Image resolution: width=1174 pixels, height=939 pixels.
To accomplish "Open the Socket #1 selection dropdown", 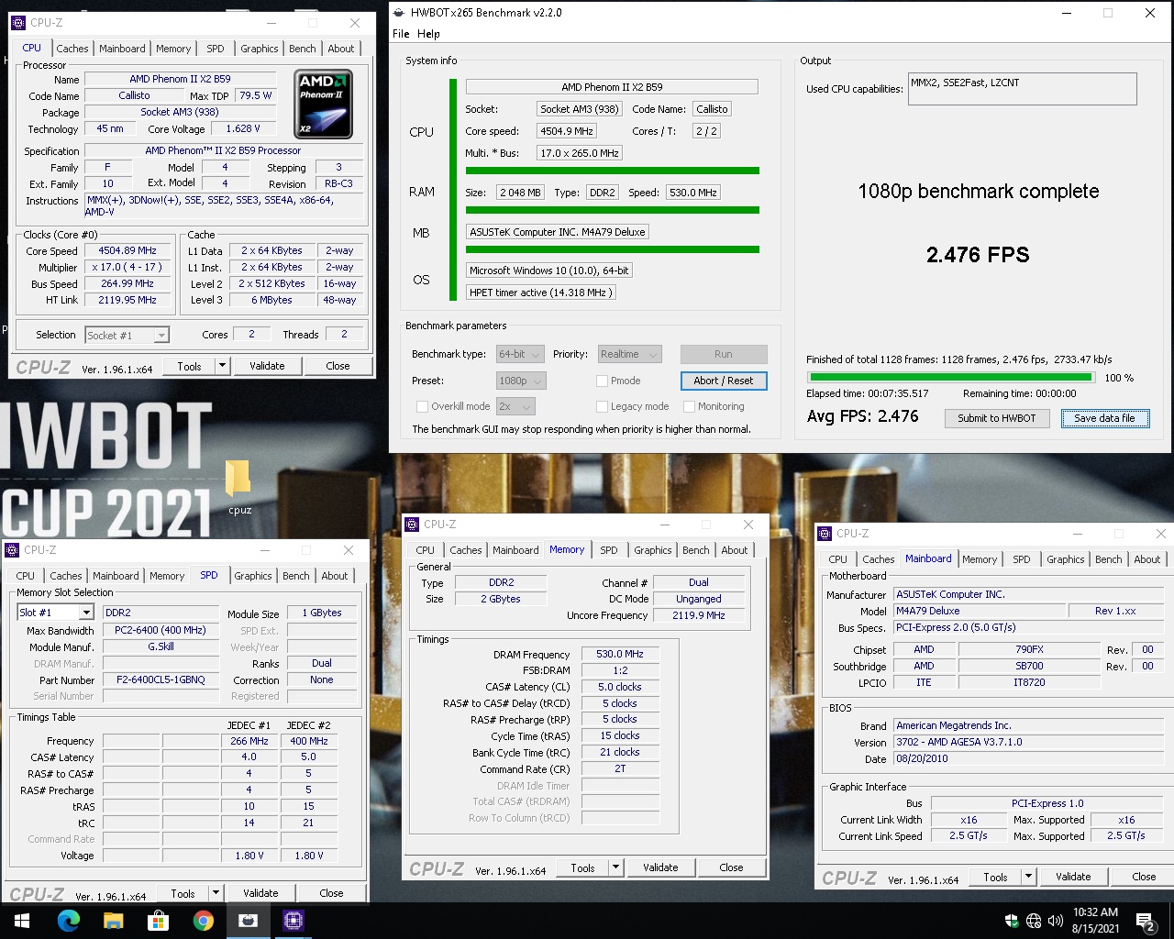I will click(x=127, y=336).
